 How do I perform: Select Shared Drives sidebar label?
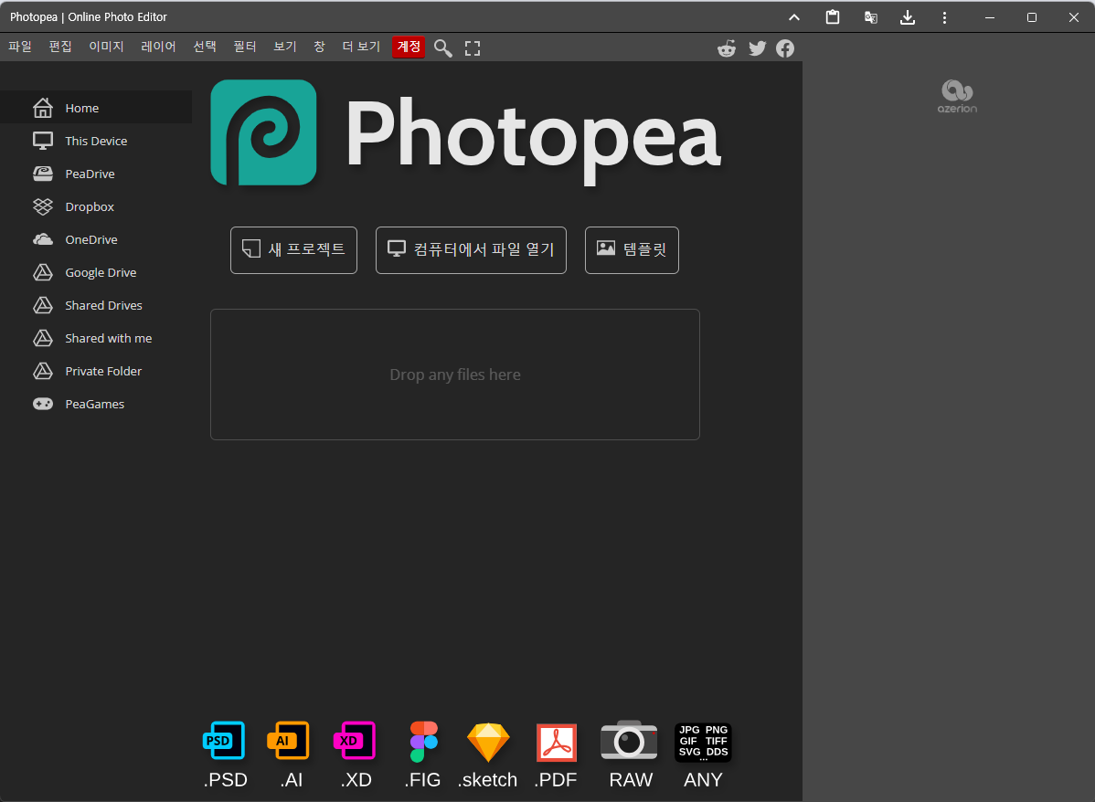coord(103,305)
